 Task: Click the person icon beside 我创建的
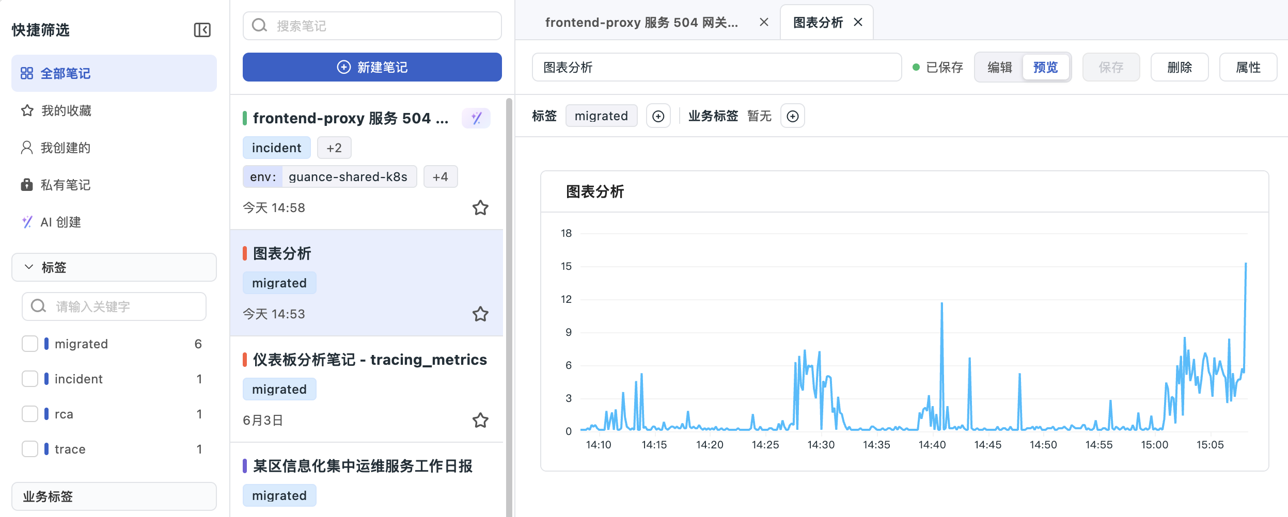[x=27, y=148]
